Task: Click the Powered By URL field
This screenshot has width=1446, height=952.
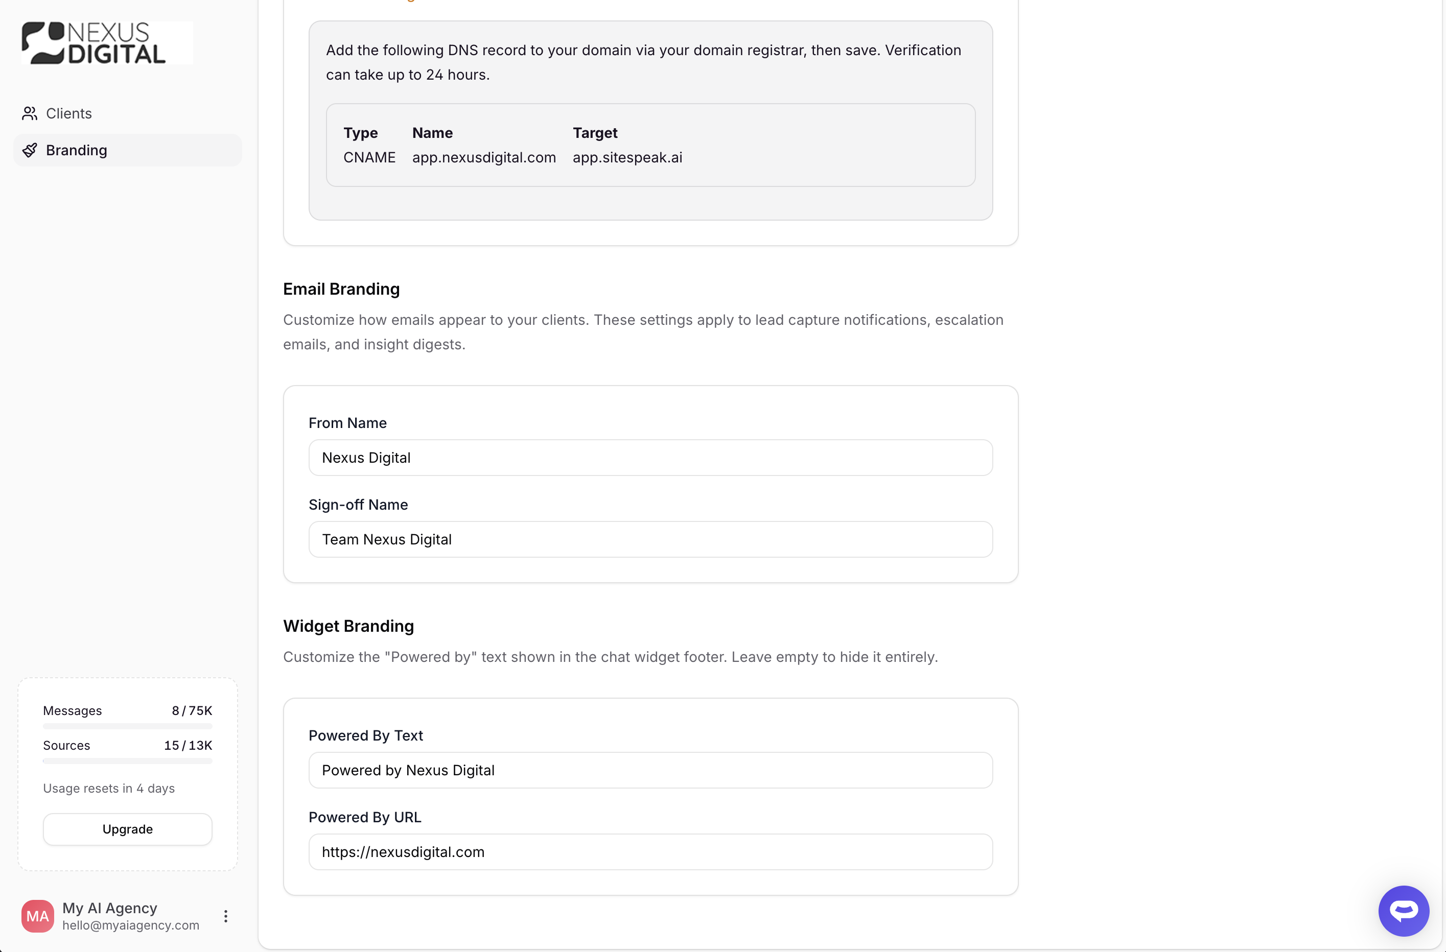Action: click(x=650, y=852)
